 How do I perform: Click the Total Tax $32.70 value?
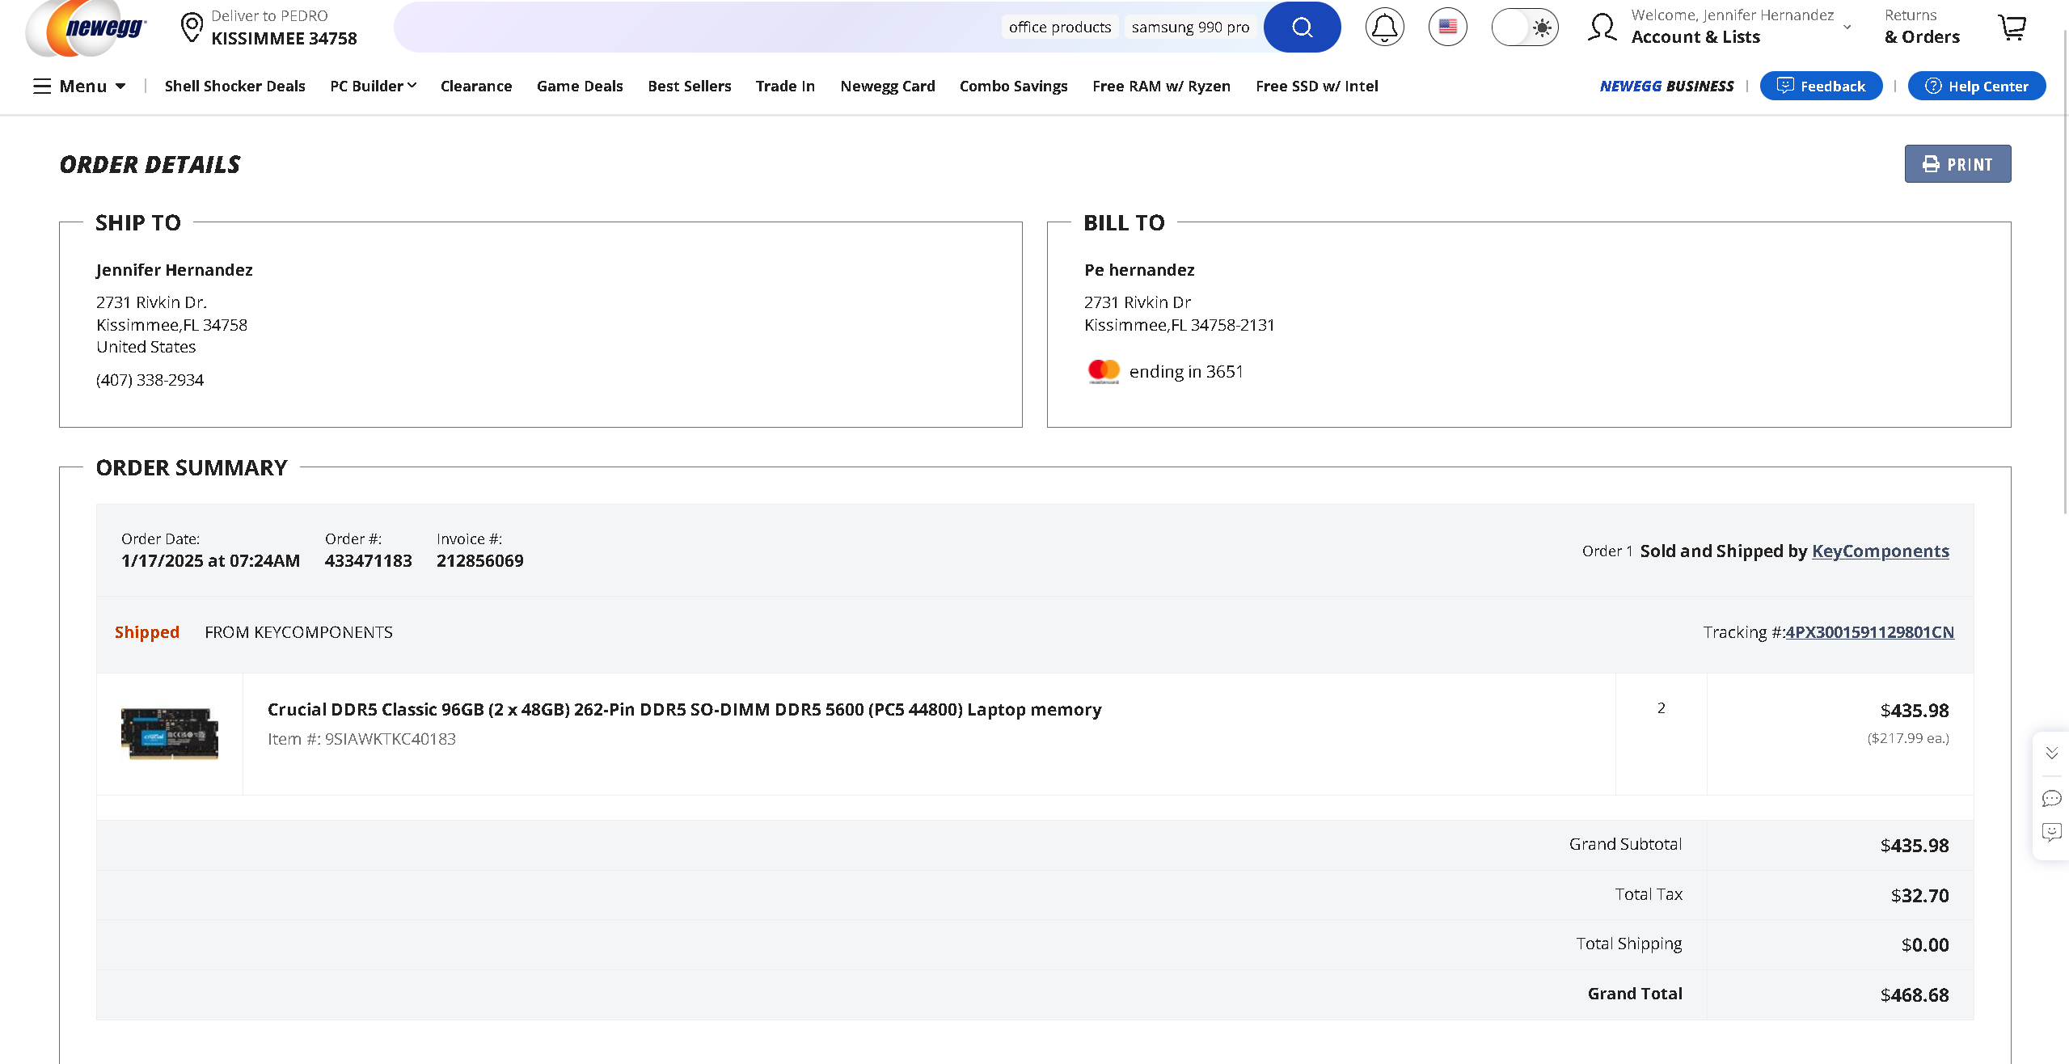[1919, 896]
